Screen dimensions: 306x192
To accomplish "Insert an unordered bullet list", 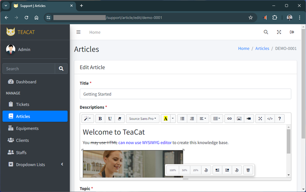I will pyautogui.click(x=182, y=118).
